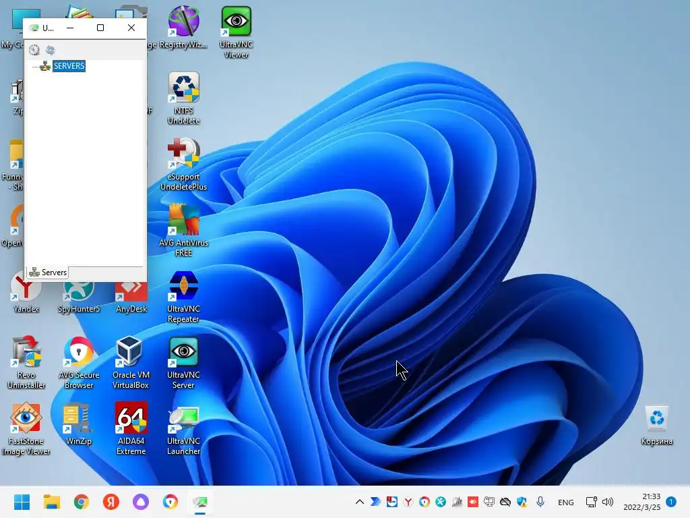Screen dimensions: 690x518
Task: Open eSupport UndeletePlus shortcut
Action: click(183, 165)
